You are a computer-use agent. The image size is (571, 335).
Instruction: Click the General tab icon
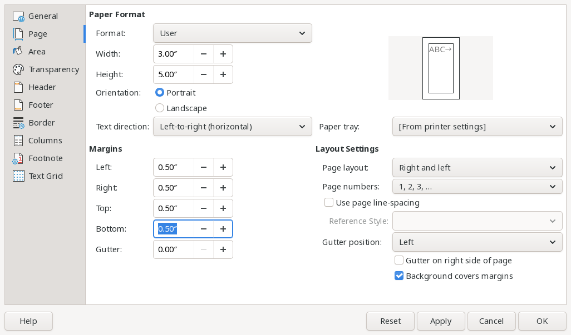pos(18,16)
